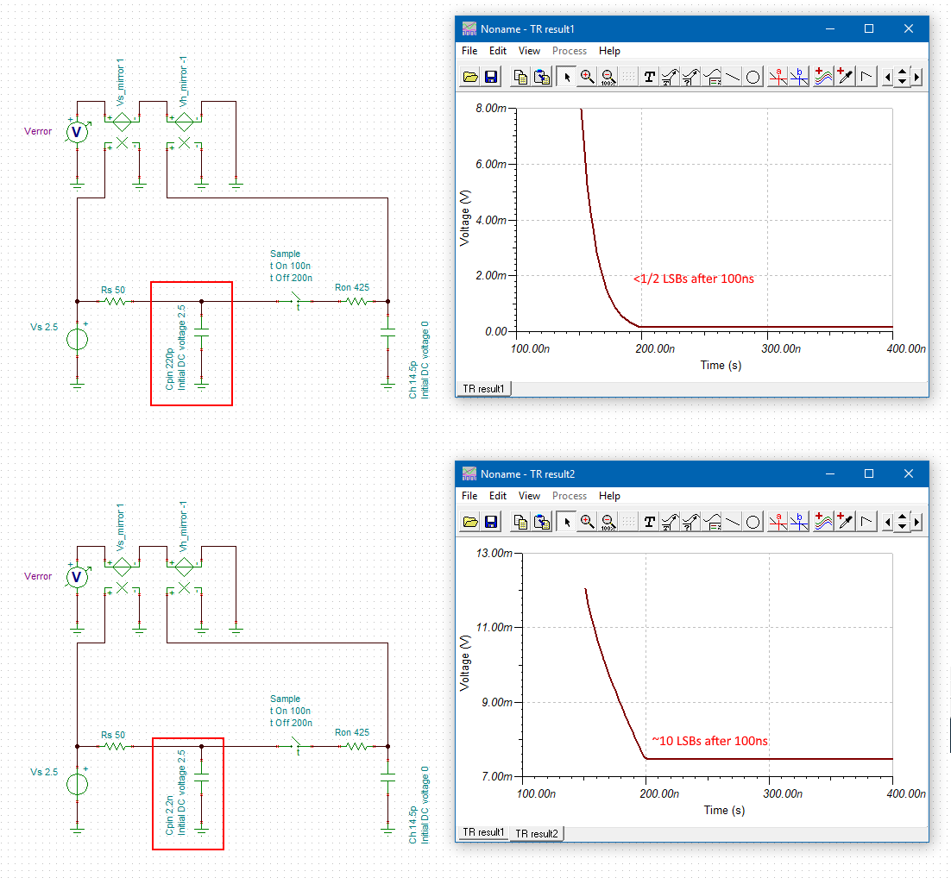The height and width of the screenshot is (884, 951).
Task: Click flag marker icon in TR result1 toolbar
Action: click(x=866, y=77)
